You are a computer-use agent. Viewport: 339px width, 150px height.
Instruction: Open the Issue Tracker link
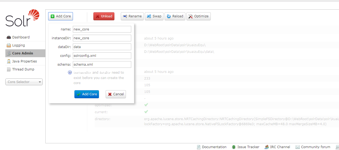[x=248, y=147]
